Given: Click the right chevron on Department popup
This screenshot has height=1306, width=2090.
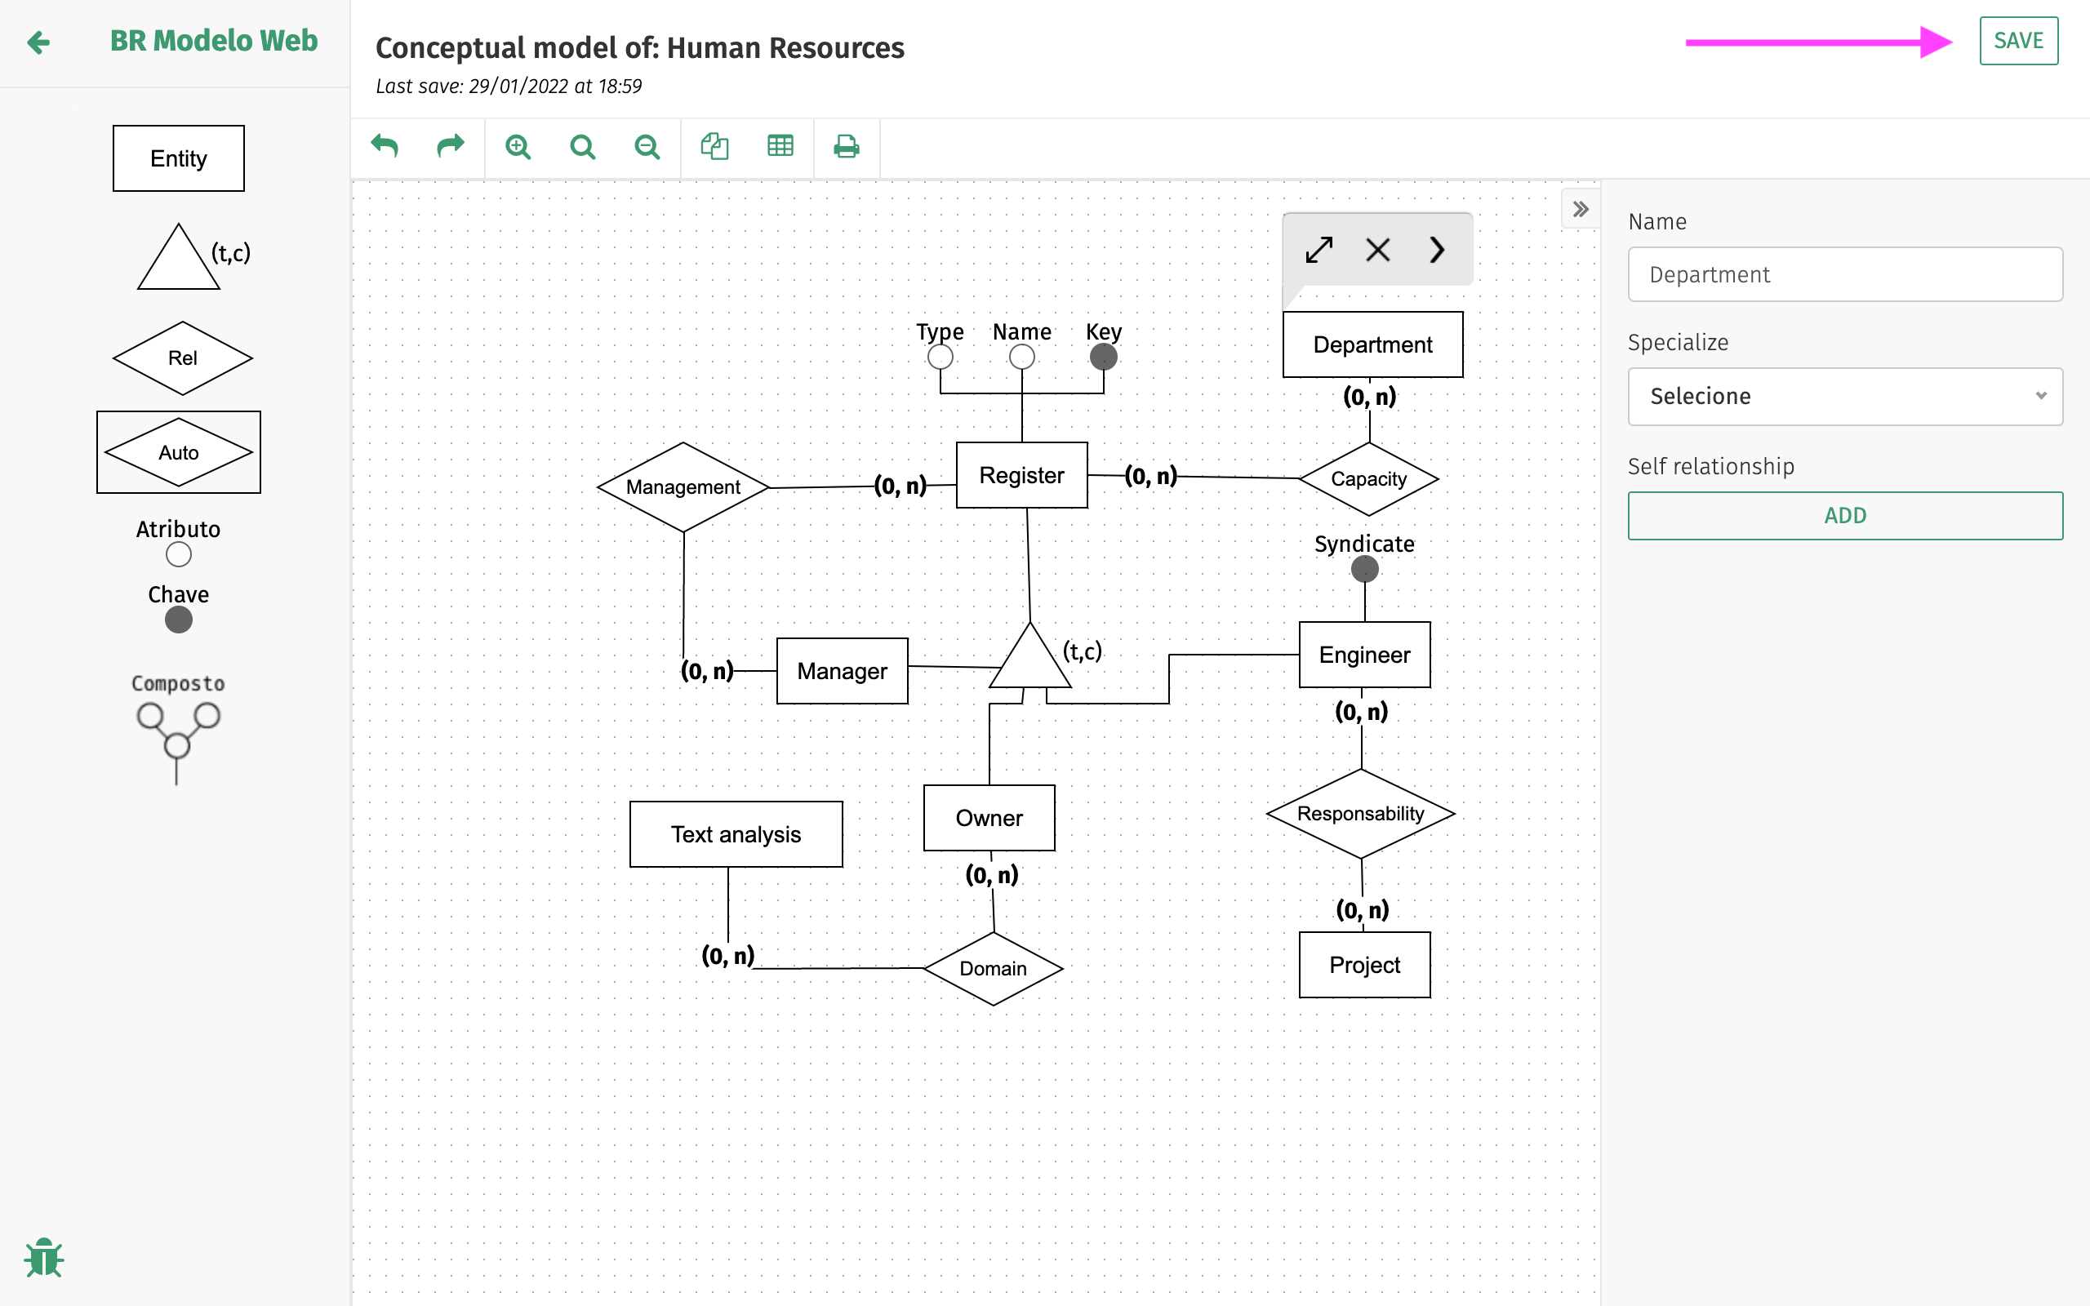Looking at the screenshot, I should point(1436,250).
